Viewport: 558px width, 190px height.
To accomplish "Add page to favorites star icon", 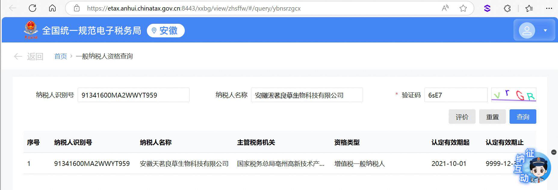I will pos(463,8).
